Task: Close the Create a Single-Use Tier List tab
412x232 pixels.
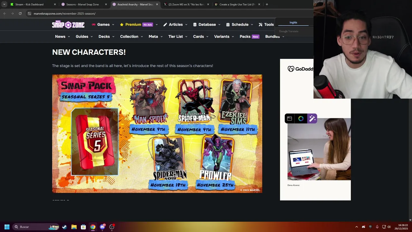Action: click(259, 5)
